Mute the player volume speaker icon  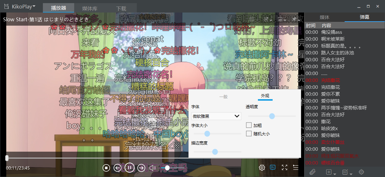pos(153,168)
